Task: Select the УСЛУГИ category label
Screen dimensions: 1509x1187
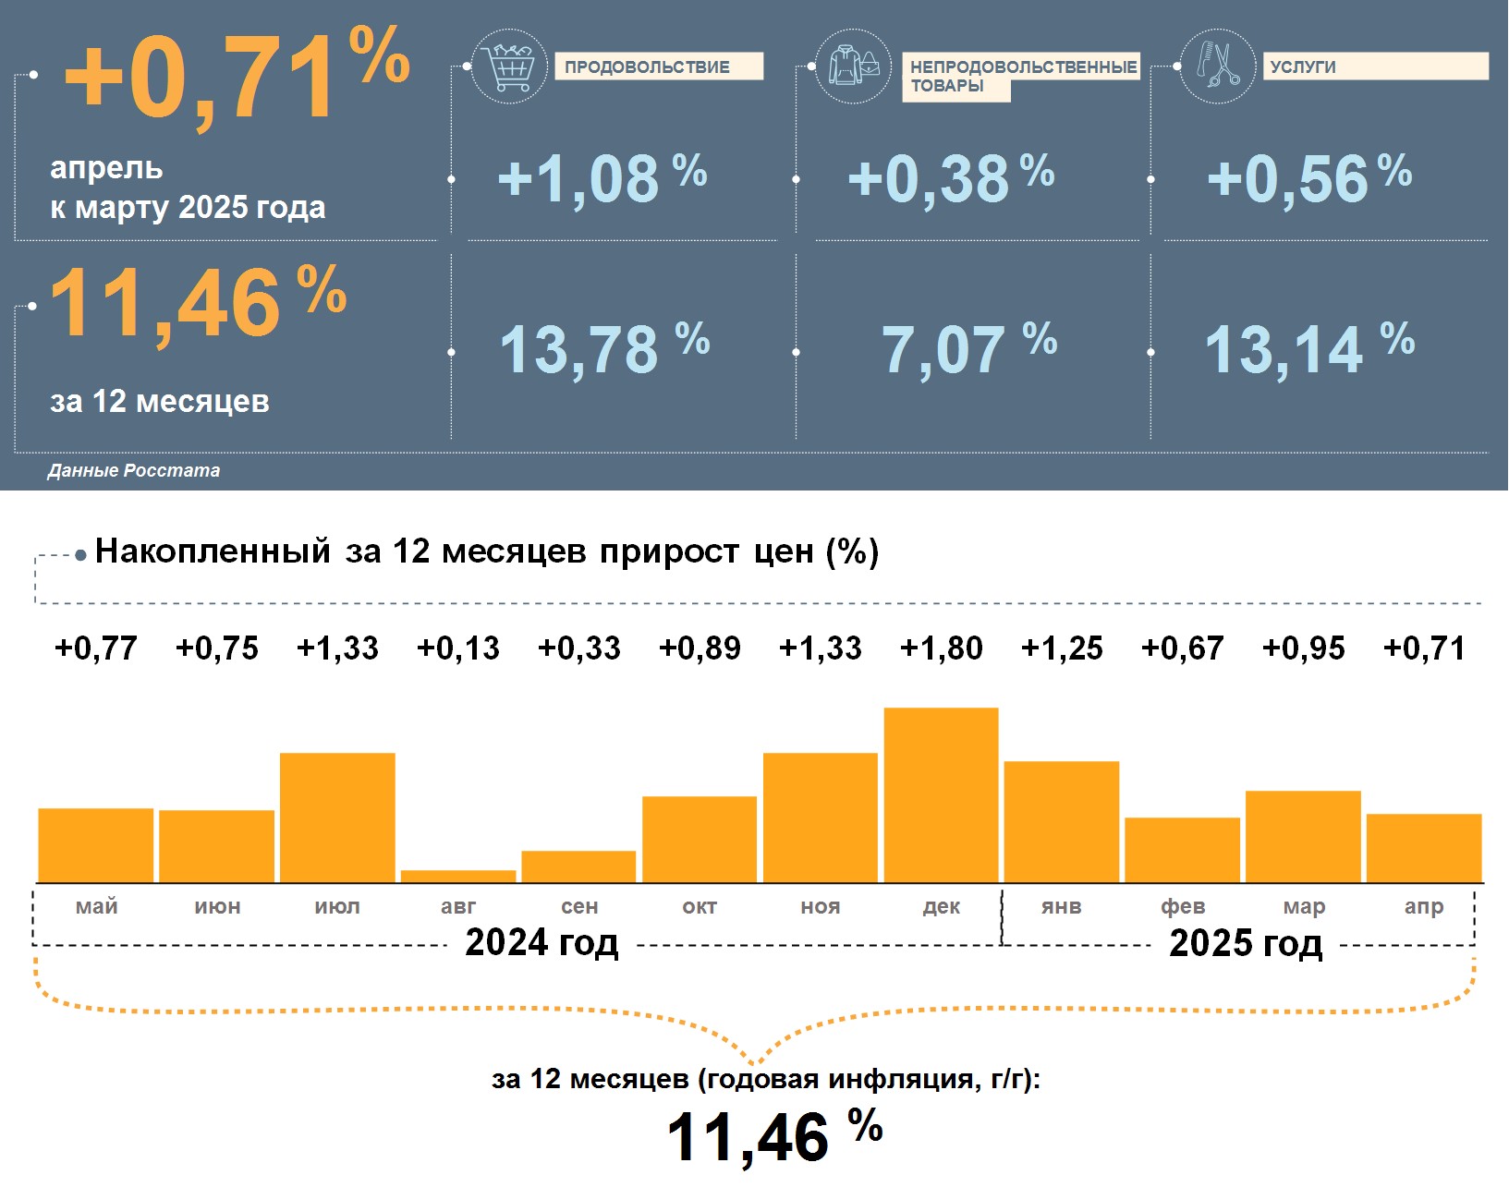Action: coord(1374,67)
